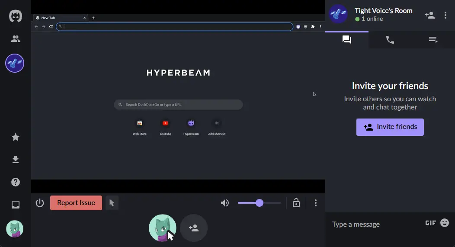Open the YouTube shortcut
This screenshot has width=455, height=247.
tap(165, 127)
